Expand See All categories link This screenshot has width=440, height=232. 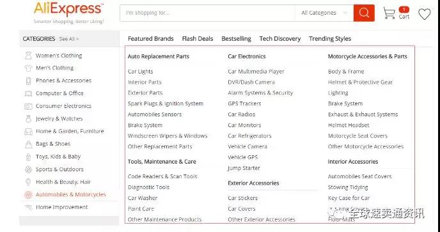(69, 39)
